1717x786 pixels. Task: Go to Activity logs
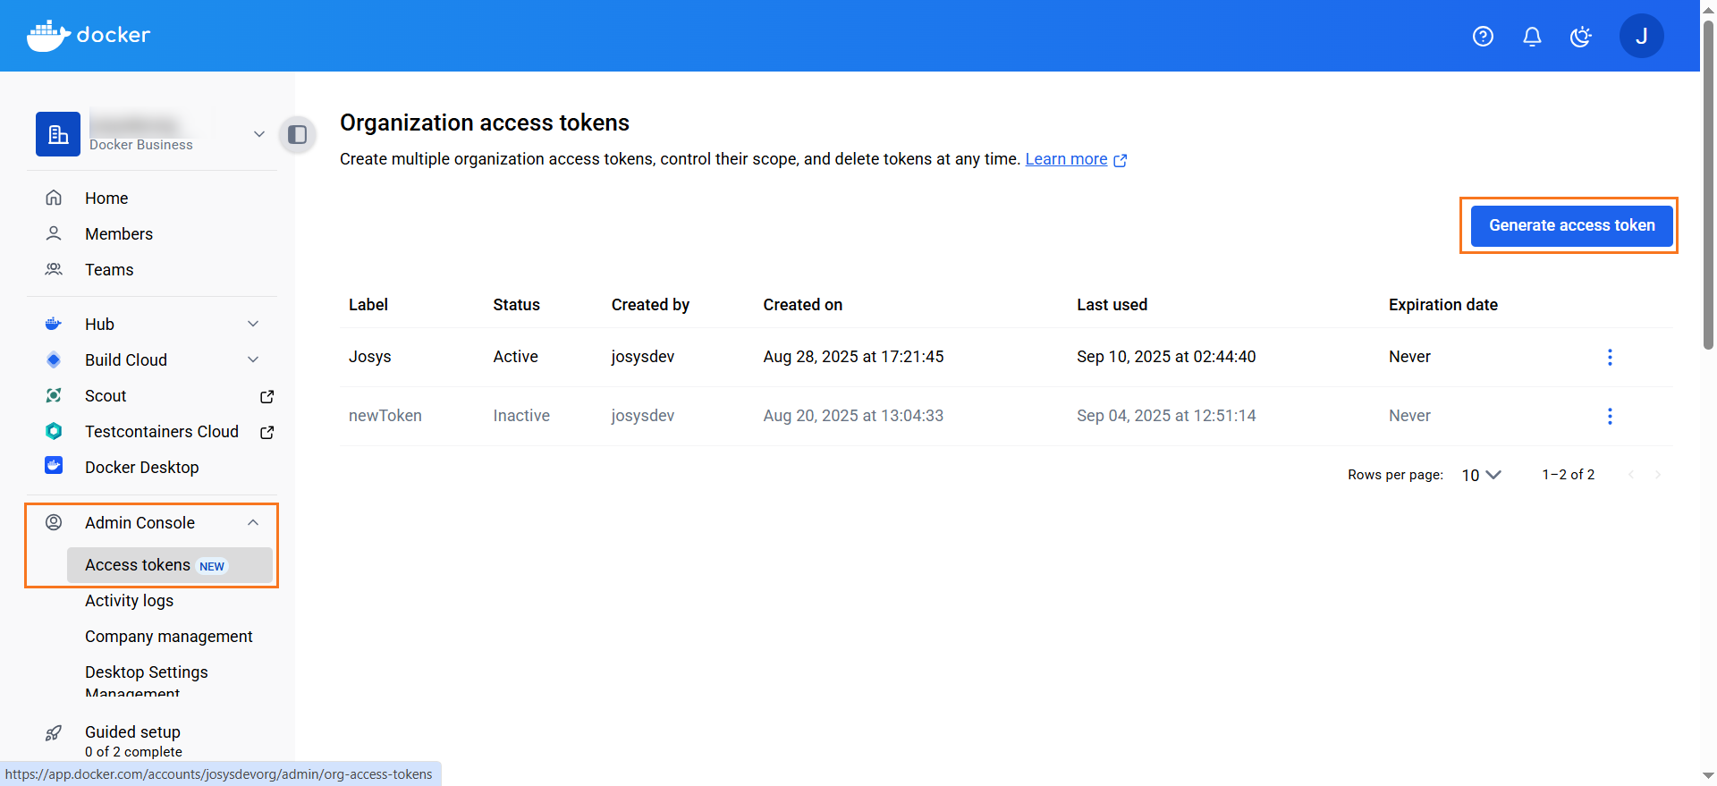click(129, 601)
